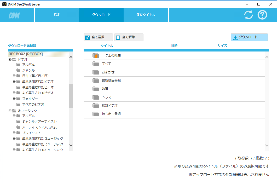Click the refresh arrows icon

coord(249,15)
